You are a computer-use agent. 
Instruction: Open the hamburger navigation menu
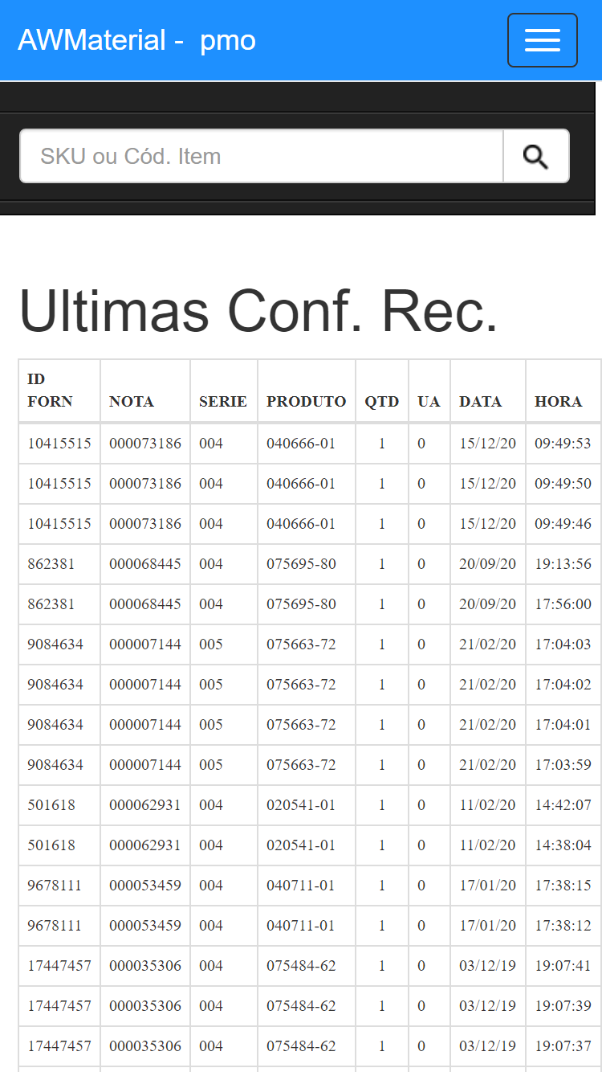pos(543,40)
